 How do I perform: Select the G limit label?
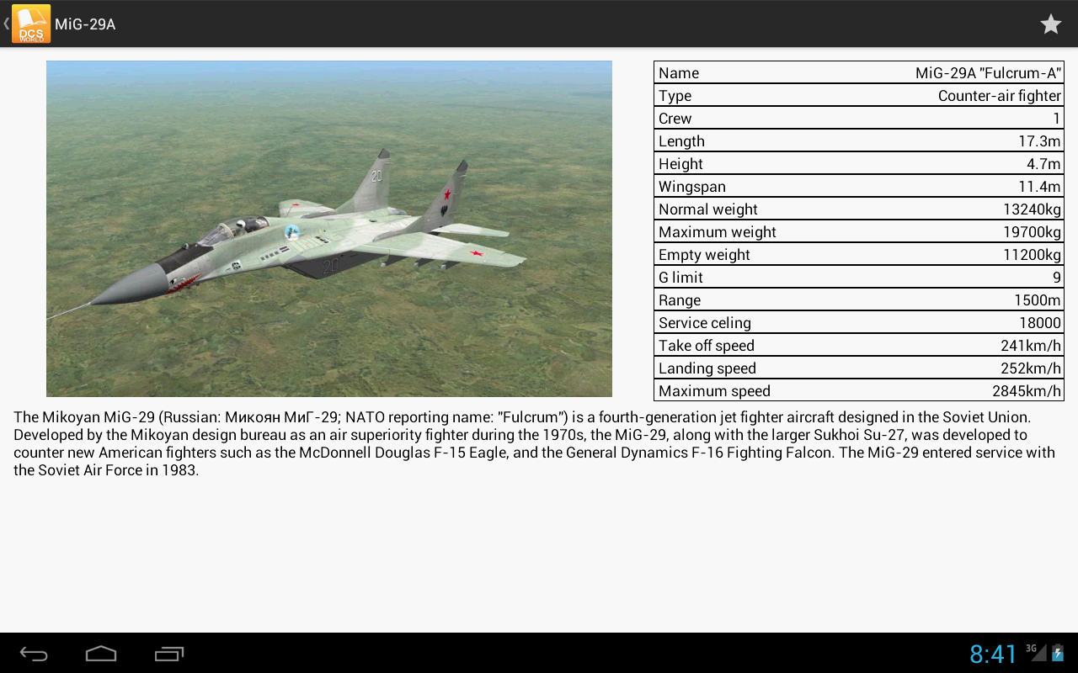click(x=680, y=278)
